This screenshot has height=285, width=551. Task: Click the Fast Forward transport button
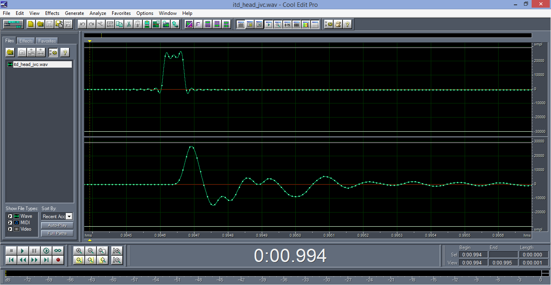35,260
